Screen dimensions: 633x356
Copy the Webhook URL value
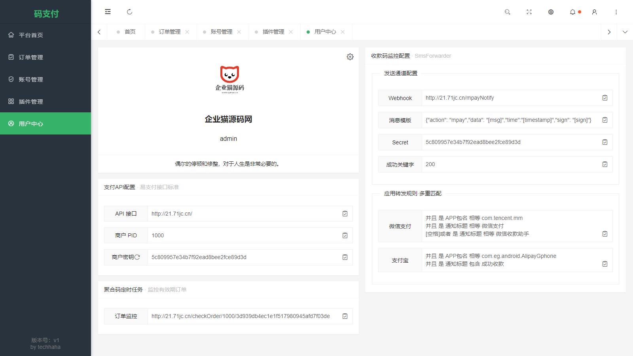point(605,98)
